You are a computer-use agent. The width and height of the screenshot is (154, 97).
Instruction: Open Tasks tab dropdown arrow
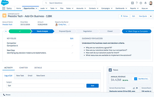tap(56, 8)
